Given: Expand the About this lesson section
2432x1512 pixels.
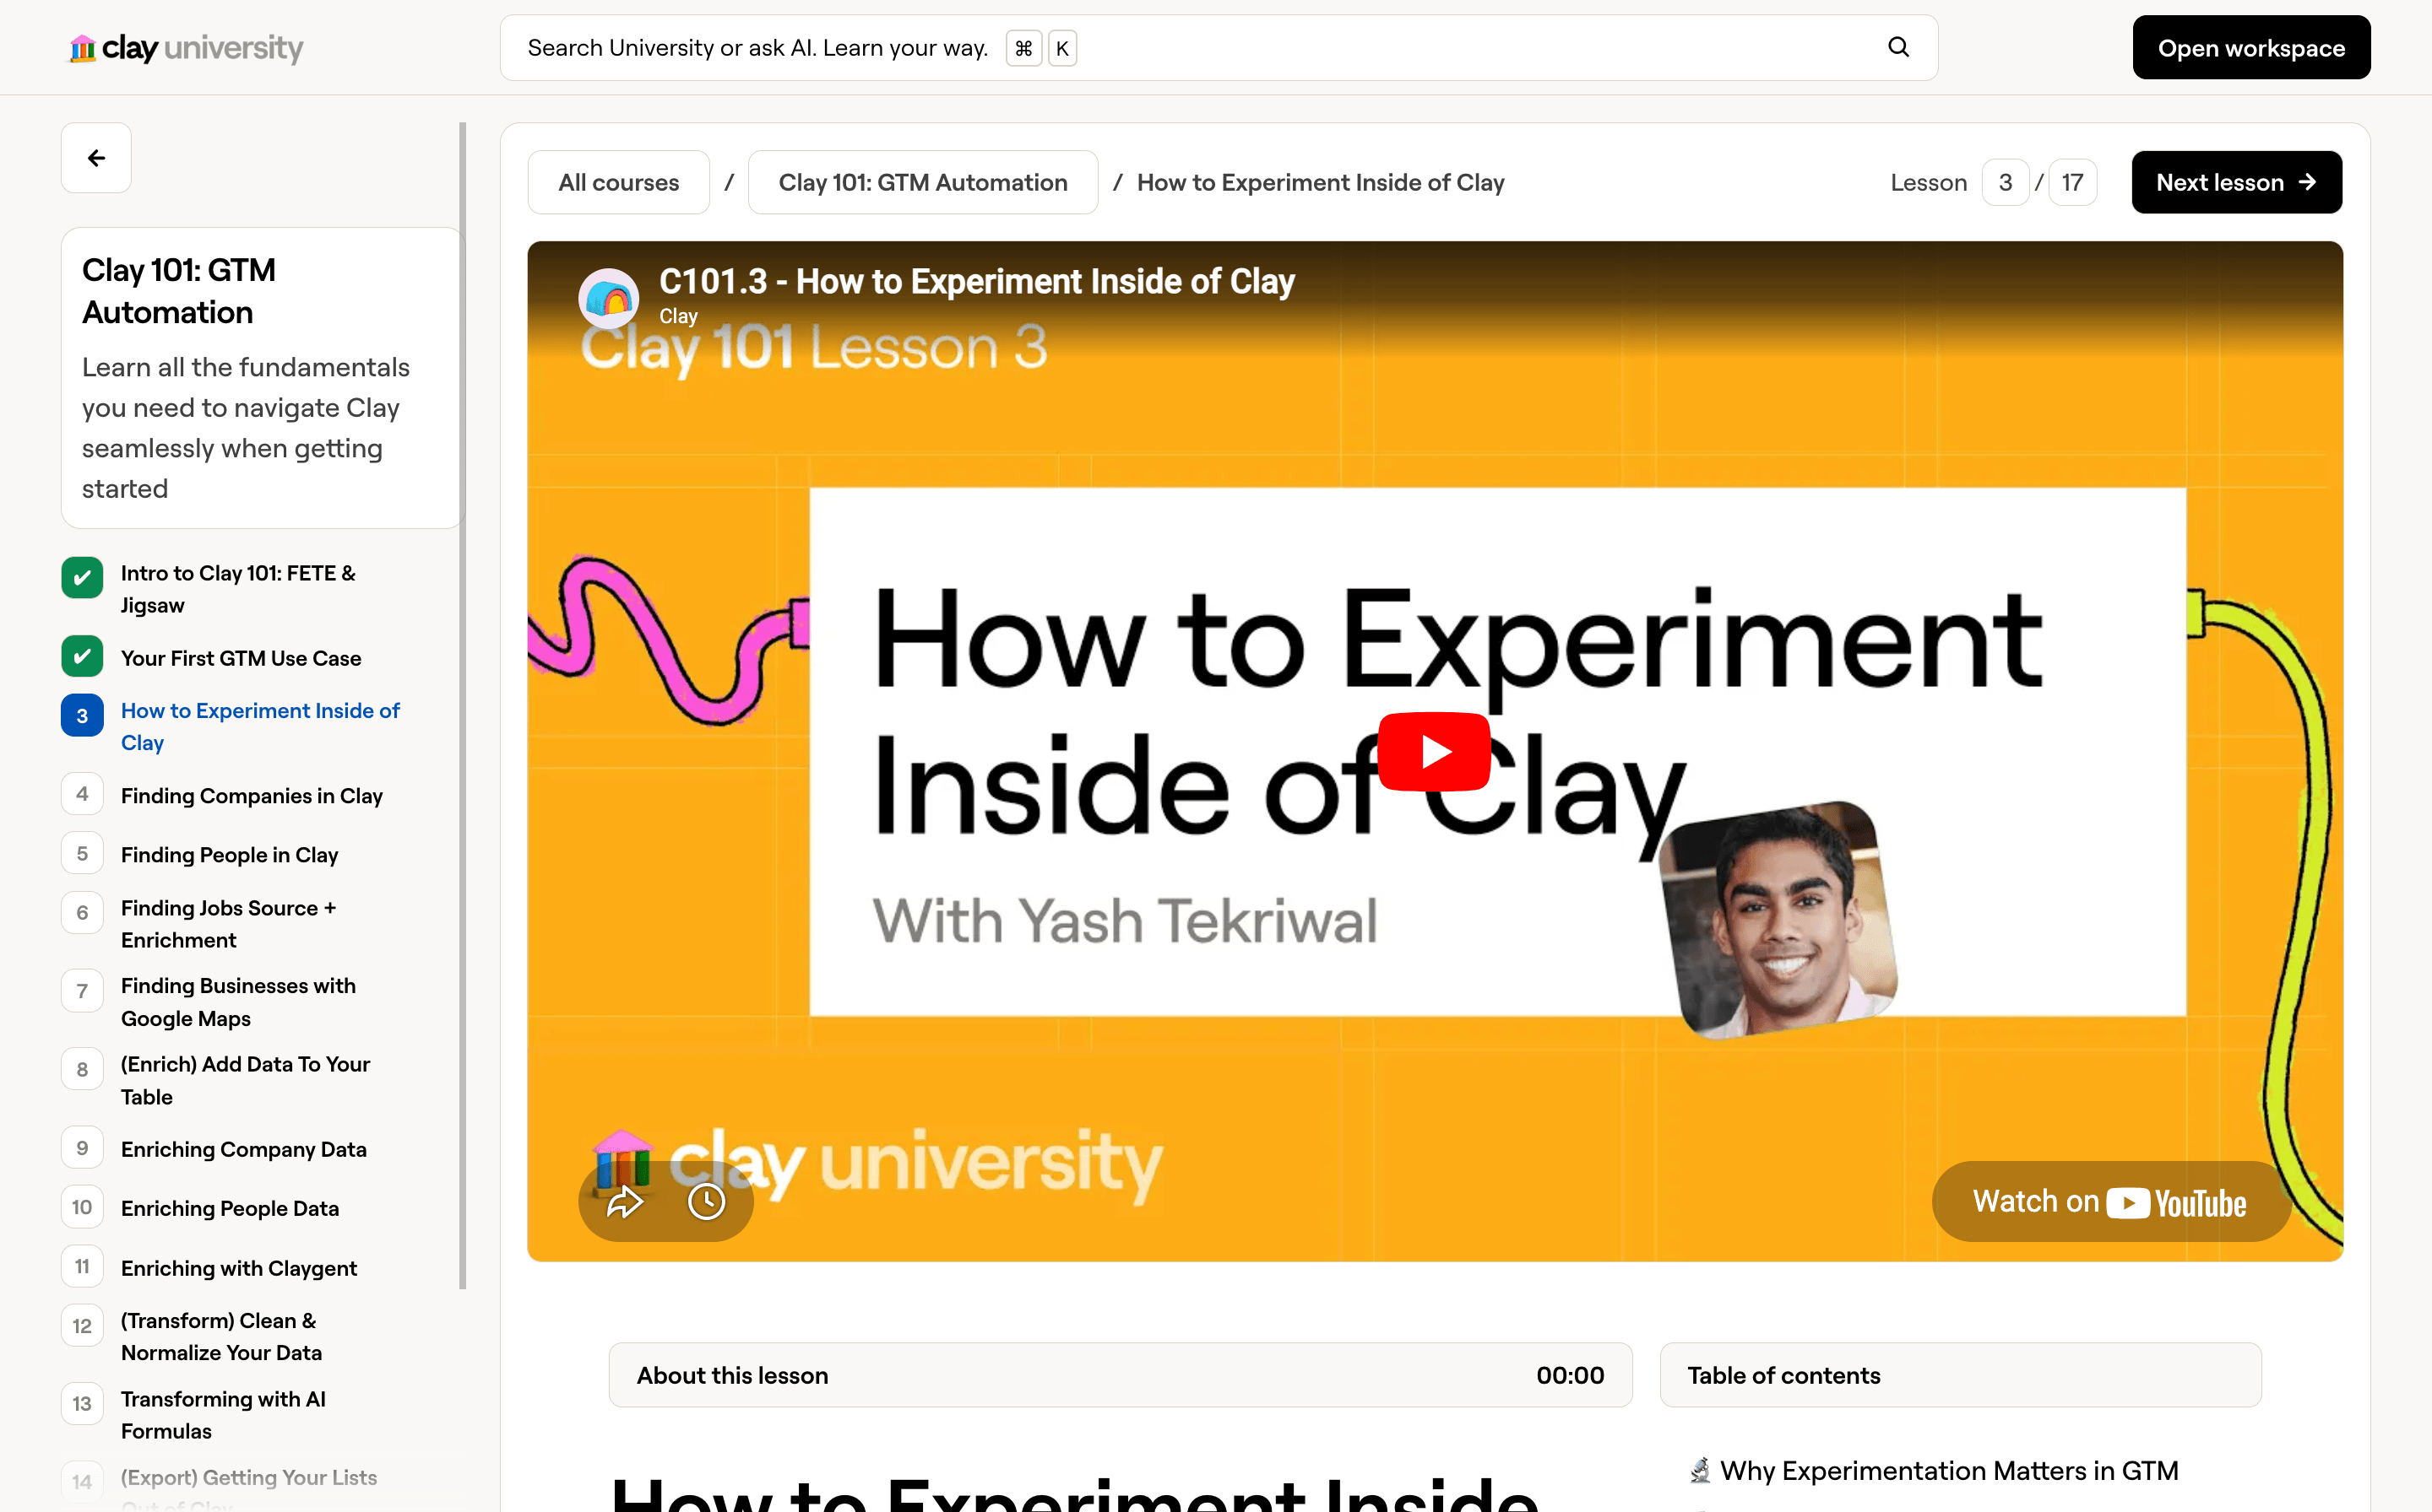Looking at the screenshot, I should (1120, 1375).
